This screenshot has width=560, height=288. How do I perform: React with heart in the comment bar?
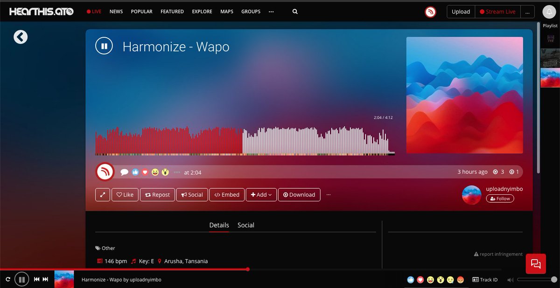[x=145, y=172]
